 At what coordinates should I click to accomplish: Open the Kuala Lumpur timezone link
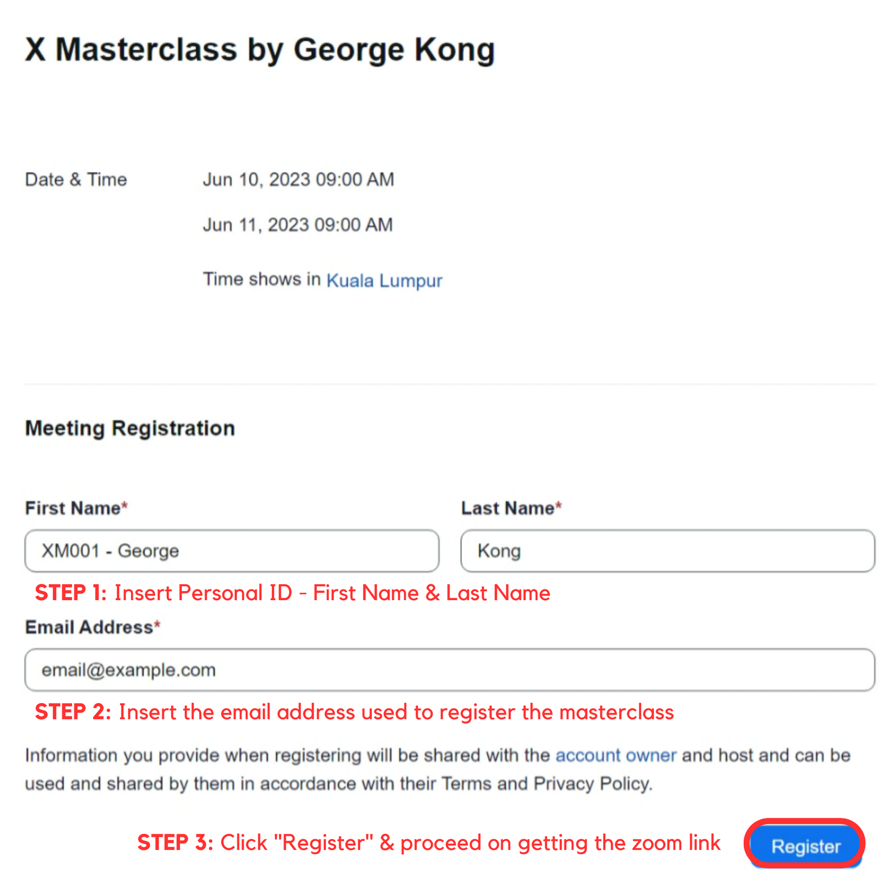click(384, 280)
